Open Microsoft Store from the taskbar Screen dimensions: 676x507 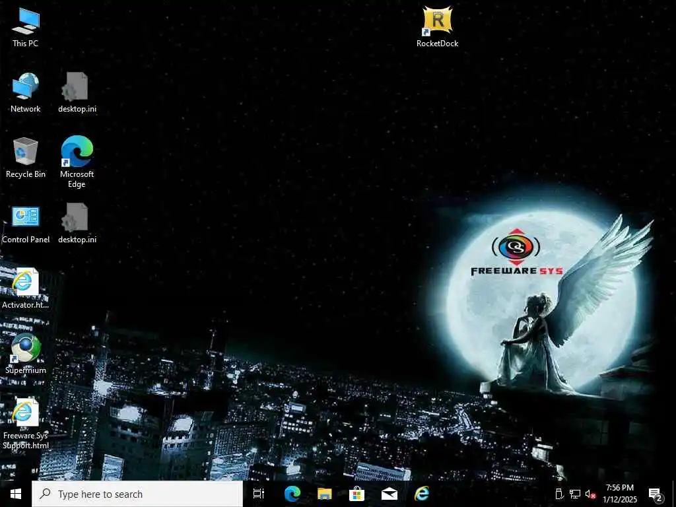coord(357,494)
